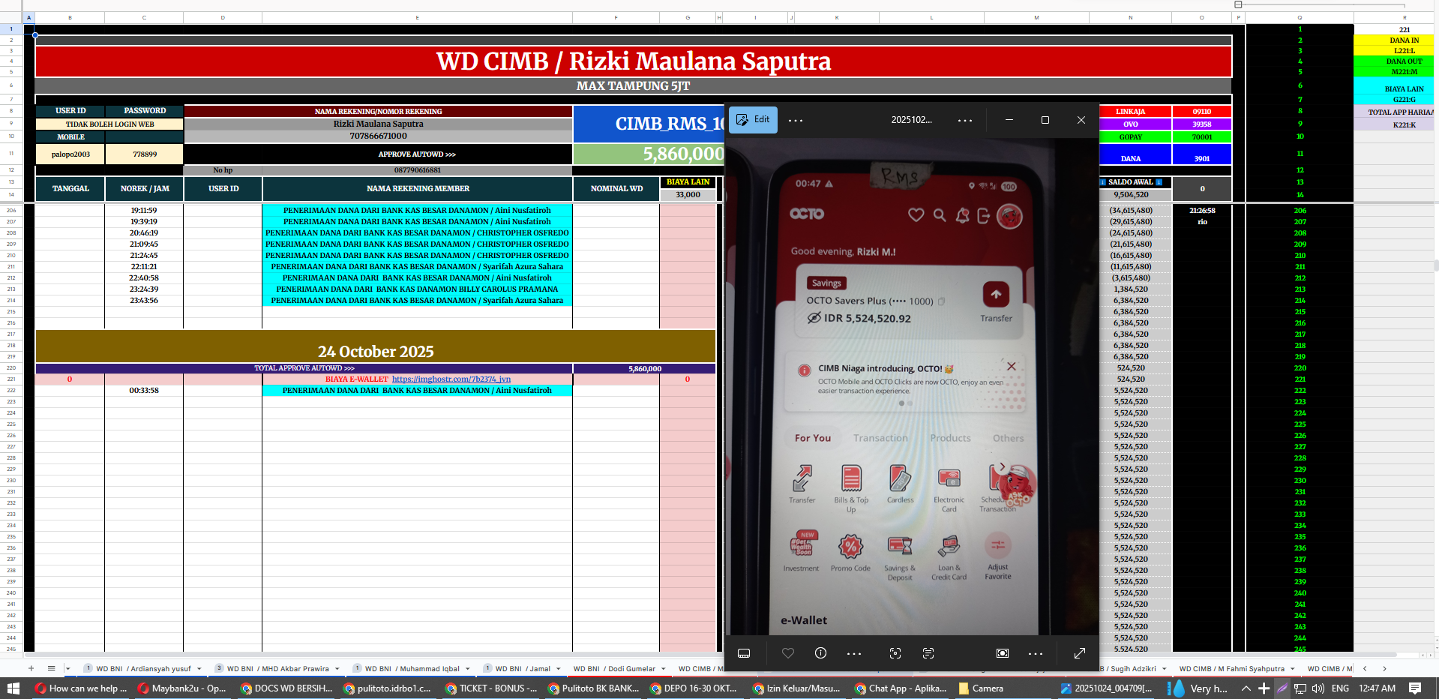Enter full screen view in Photos
Screen dimensions: 1439x699
click(x=1080, y=653)
